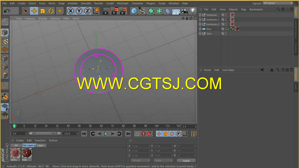
Task: Toggle X axis lock
Action: click(x=71, y=11)
